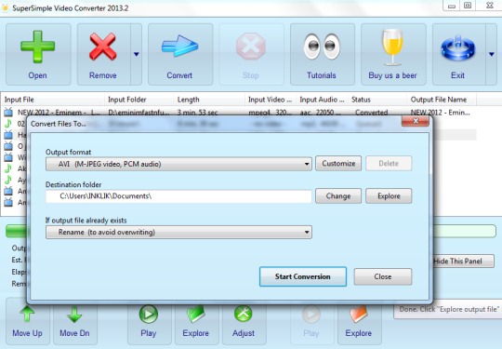Viewport: 502px width, 349px height.
Task: Expand the arrow next to Remove
Action: click(x=137, y=54)
